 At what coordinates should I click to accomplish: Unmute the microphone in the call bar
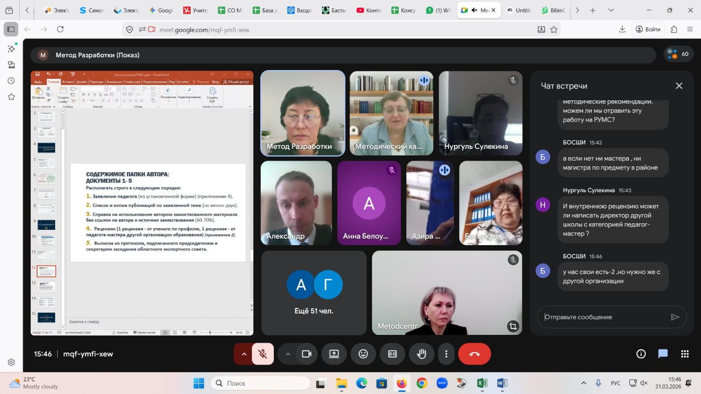coord(263,354)
